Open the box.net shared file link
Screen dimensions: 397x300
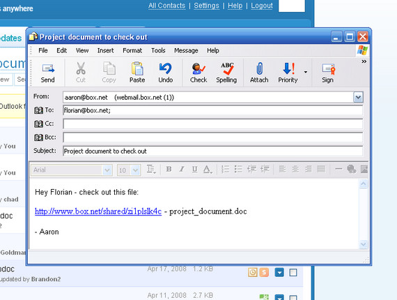click(x=98, y=211)
